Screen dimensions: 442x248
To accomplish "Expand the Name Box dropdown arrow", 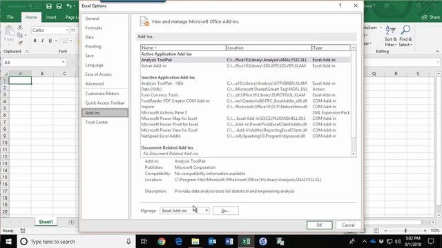I will 63,62.
